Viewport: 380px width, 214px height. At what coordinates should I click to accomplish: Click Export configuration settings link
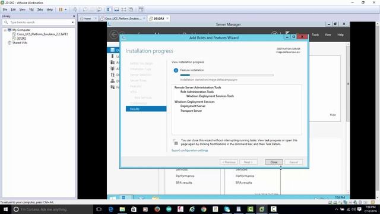[190, 150]
